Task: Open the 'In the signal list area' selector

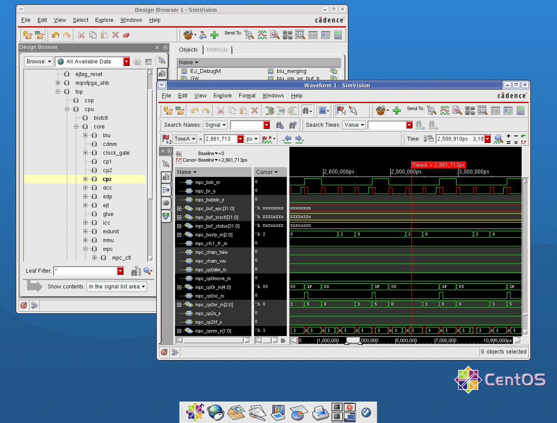Action: click(117, 287)
